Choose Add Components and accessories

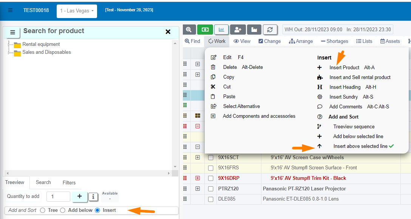(x=253, y=116)
